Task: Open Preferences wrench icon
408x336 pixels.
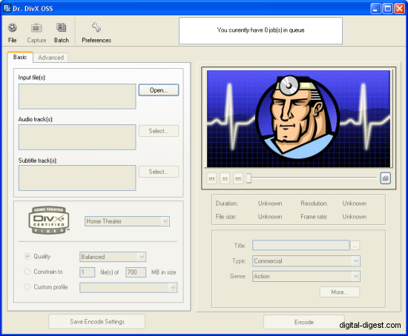Action: pyautogui.click(x=96, y=27)
